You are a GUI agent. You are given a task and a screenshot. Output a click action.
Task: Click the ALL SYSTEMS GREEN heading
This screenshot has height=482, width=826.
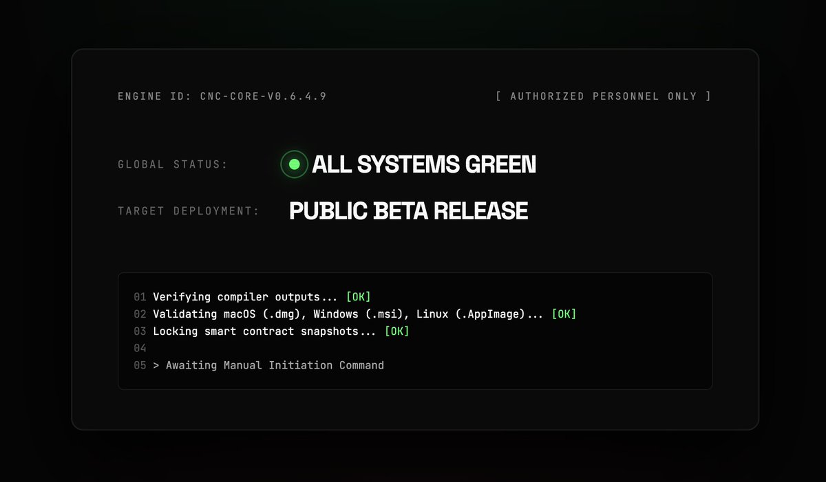424,164
